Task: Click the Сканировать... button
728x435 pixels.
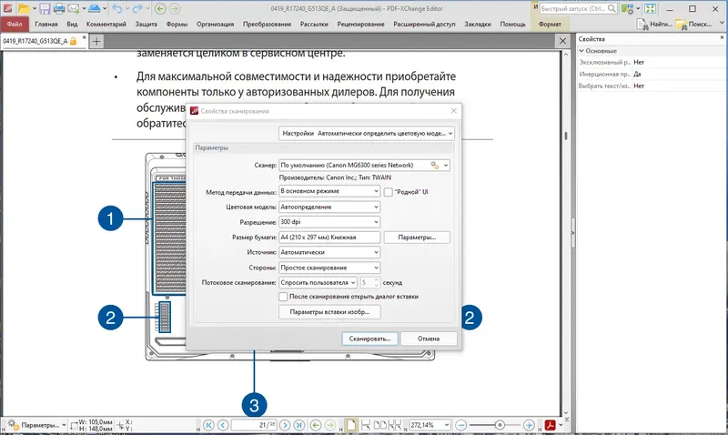Action: tap(370, 339)
